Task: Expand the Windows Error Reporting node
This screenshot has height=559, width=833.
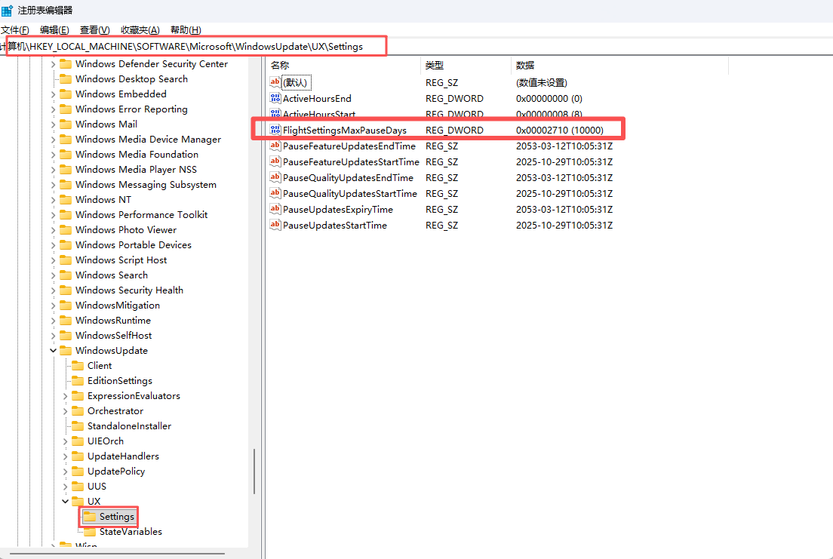Action: click(x=53, y=109)
